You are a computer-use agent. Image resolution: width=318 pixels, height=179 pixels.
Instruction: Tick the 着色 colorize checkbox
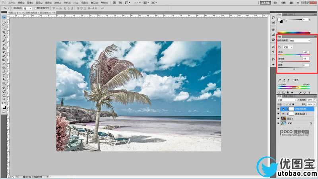(x=293, y=80)
